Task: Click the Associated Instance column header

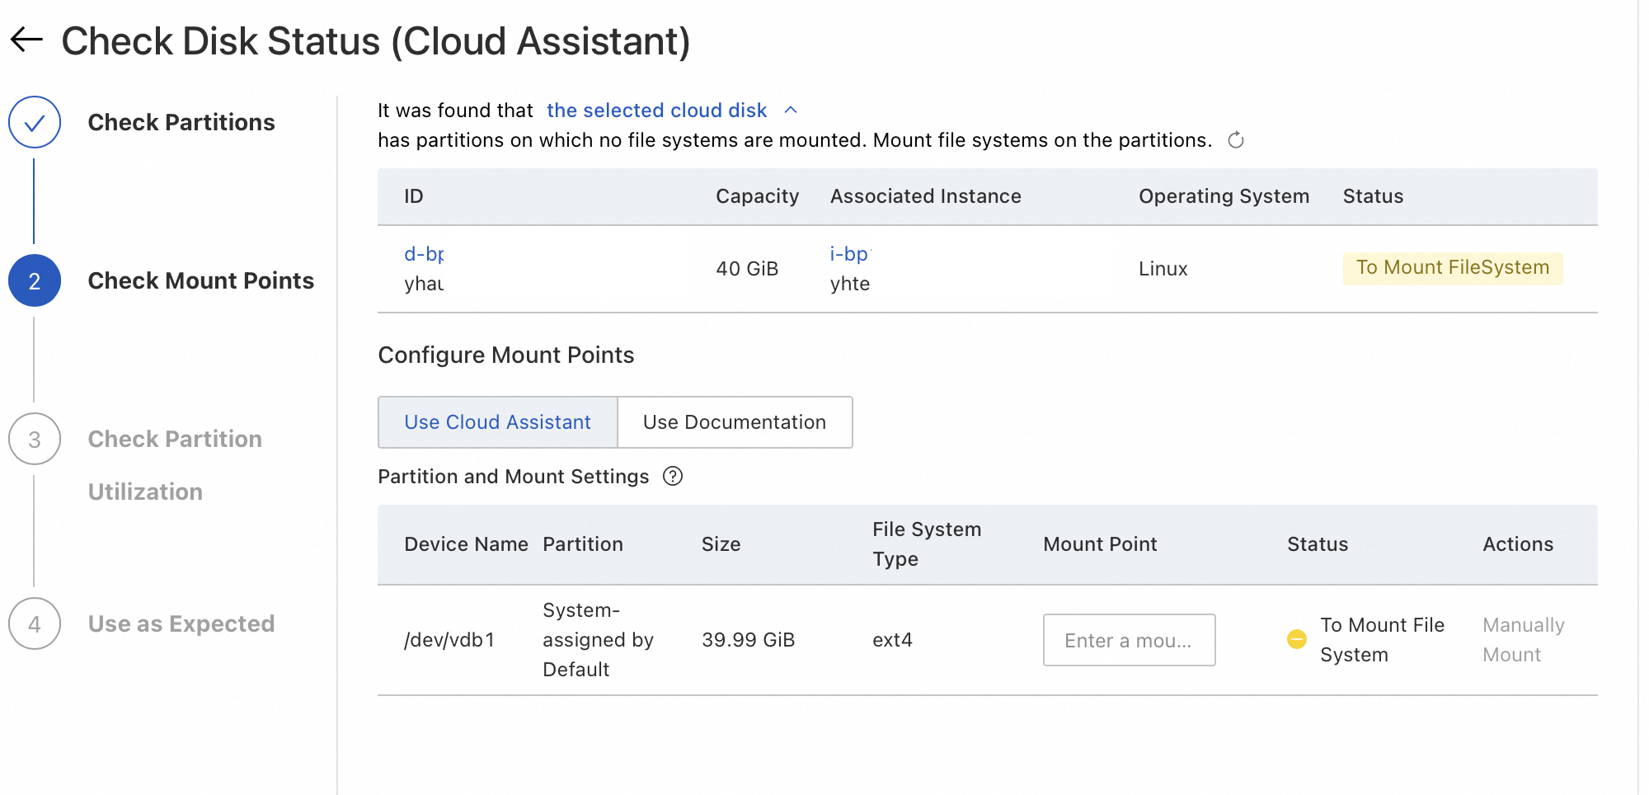Action: (925, 196)
